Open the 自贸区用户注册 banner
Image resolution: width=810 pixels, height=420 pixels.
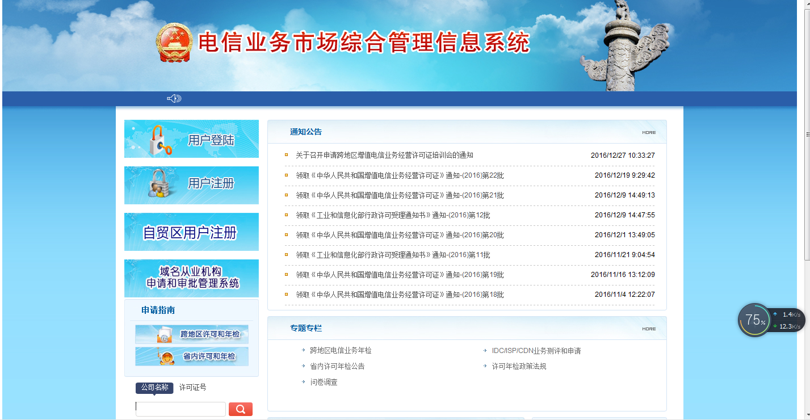(191, 232)
